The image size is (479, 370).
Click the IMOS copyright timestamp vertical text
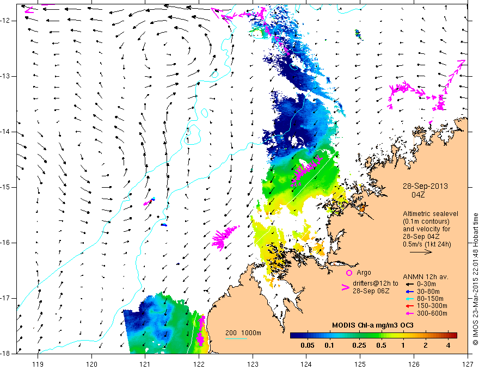point(475,279)
